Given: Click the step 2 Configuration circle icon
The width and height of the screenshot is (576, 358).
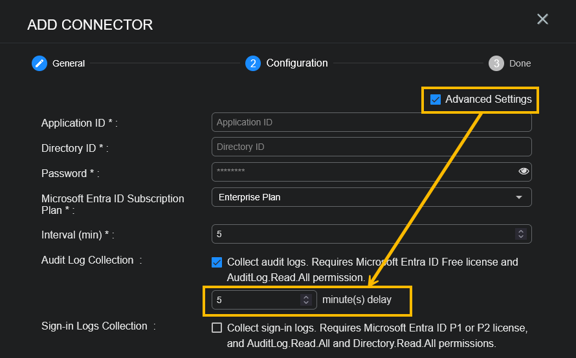Looking at the screenshot, I should (x=252, y=63).
